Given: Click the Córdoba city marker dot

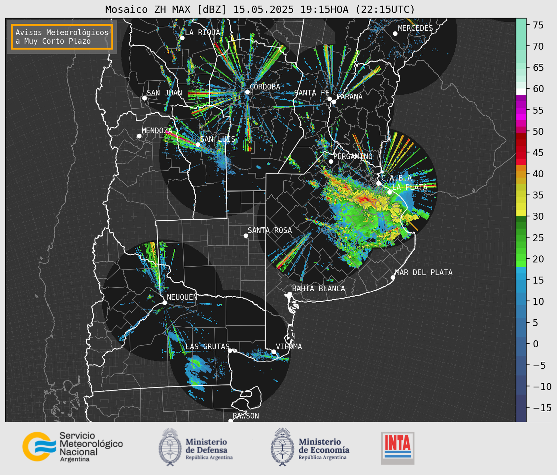Looking at the screenshot, I should click(247, 92).
